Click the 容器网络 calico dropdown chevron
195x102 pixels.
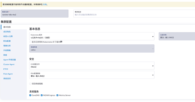tap(153, 49)
